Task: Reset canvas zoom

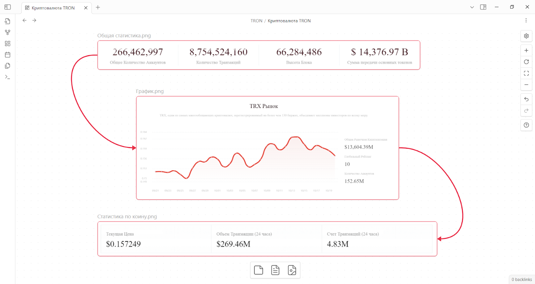Action: [526, 62]
